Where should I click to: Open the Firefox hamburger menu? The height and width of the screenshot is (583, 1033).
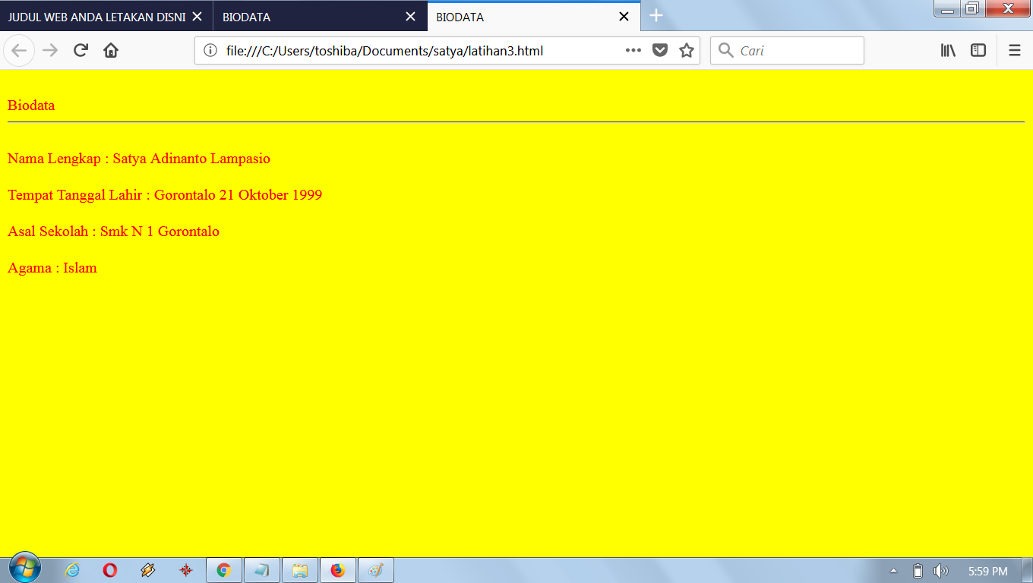[1015, 51]
